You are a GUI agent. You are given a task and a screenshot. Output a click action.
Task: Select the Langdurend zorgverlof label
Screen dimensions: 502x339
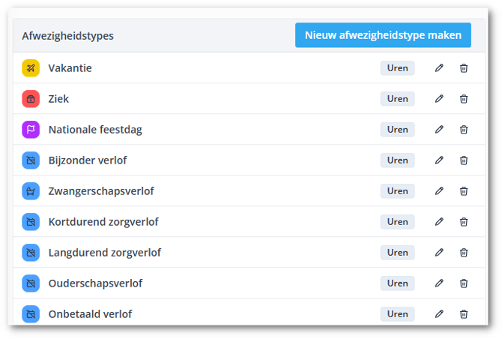(x=105, y=253)
